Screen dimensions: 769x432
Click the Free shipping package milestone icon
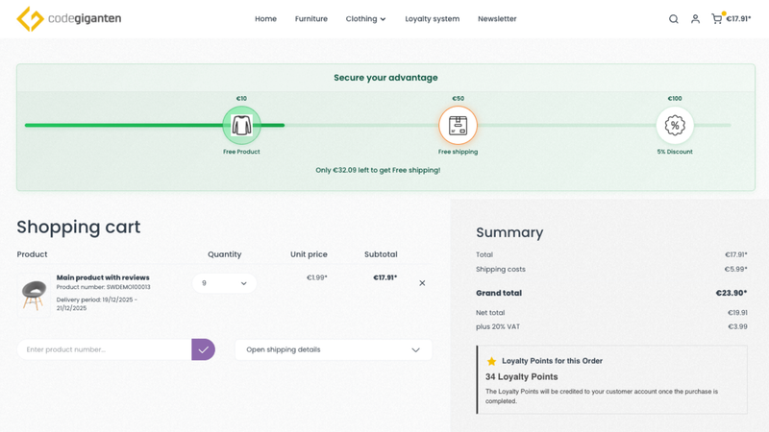(458, 125)
